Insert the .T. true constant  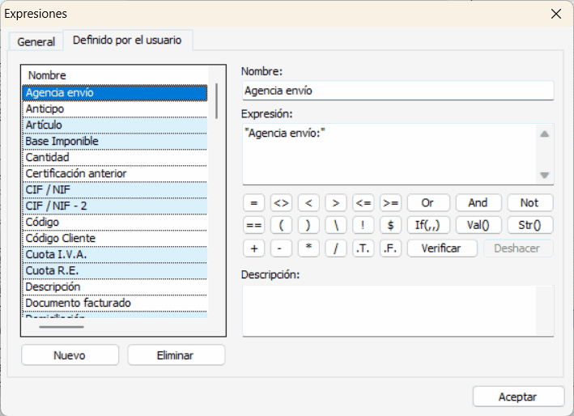point(364,248)
